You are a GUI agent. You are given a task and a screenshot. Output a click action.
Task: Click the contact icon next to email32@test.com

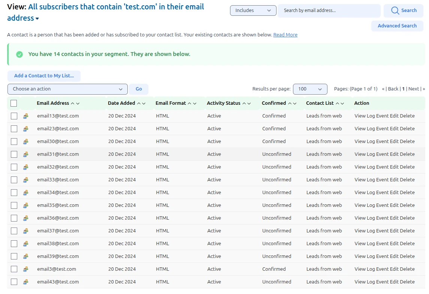[x=26, y=167]
